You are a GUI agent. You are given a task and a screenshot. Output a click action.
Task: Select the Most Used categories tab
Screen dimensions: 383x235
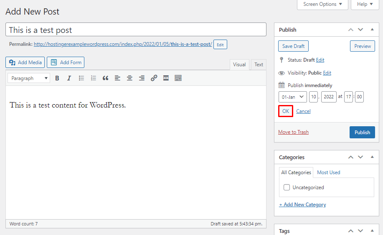click(328, 172)
